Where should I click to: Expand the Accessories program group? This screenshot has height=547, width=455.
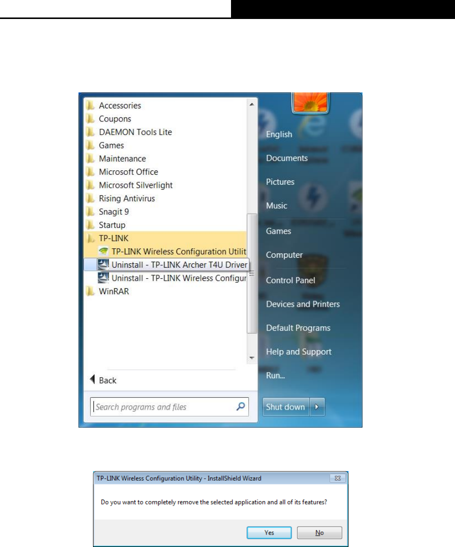(165, 105)
